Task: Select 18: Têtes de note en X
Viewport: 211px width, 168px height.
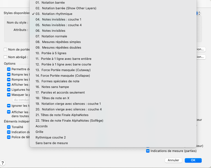Action: [x=52, y=98]
